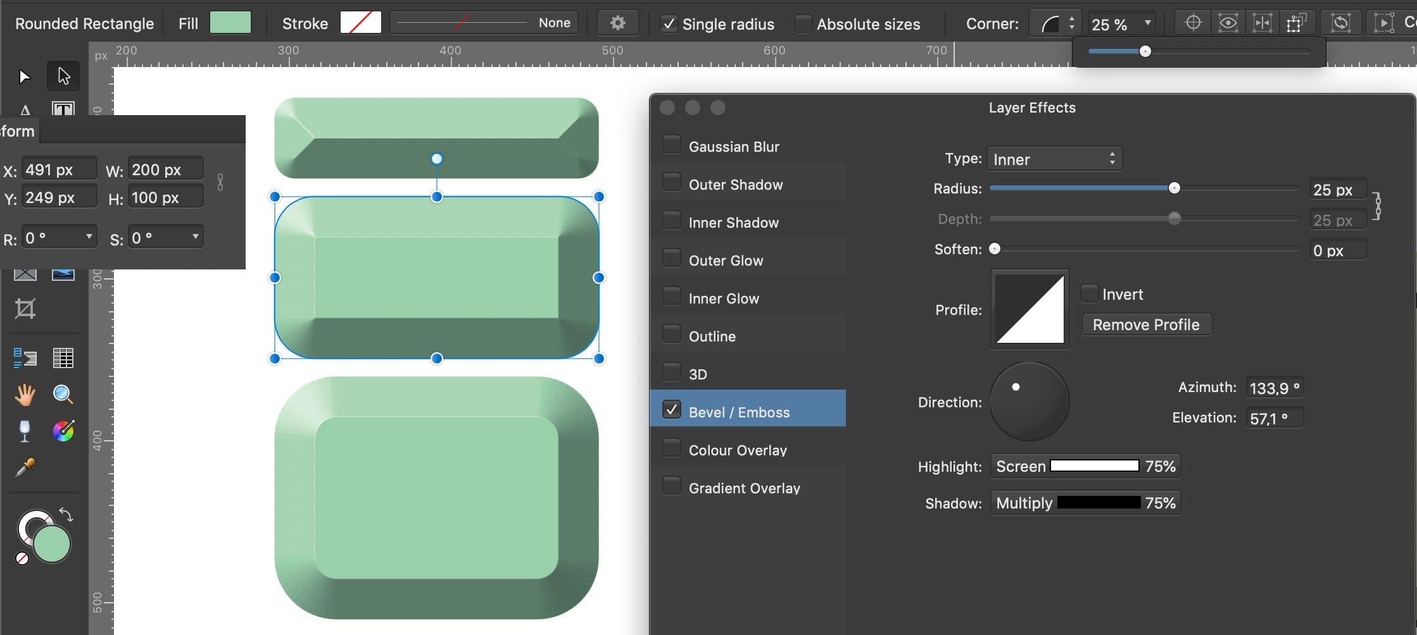The height and width of the screenshot is (635, 1417).
Task: Enable the Gaussian Blur effect checkbox
Action: tap(671, 144)
